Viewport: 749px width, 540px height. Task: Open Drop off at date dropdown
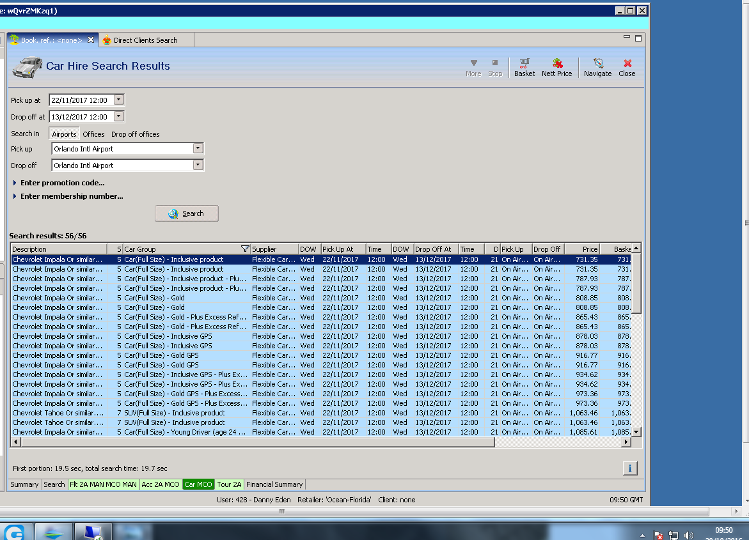point(119,116)
